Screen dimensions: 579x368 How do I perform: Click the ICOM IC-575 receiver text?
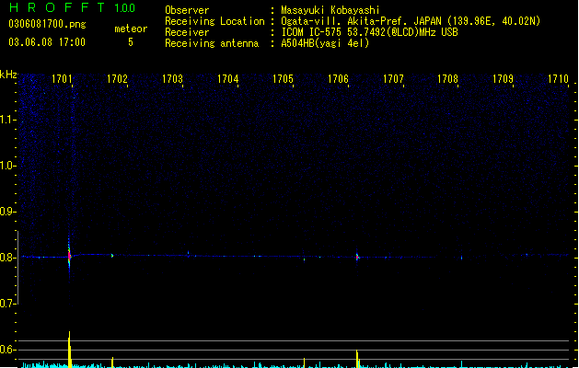pos(369,32)
